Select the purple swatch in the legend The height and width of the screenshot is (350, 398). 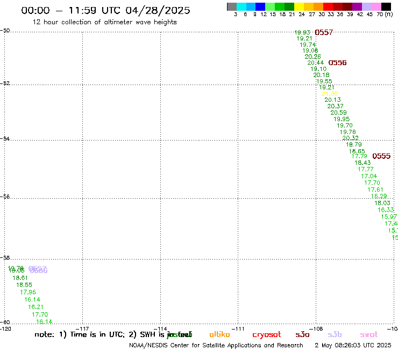tap(357, 6)
